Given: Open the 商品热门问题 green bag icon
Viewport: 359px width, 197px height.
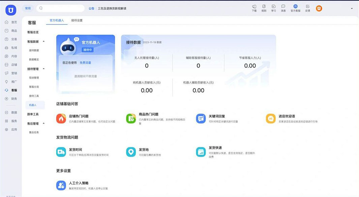Looking at the screenshot, I should (x=131, y=119).
